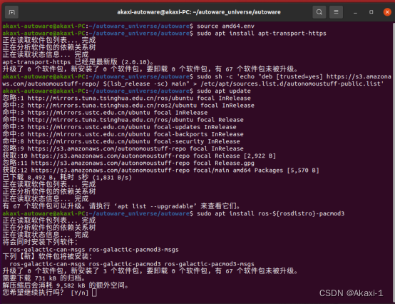
Task: Maximize the terminal window
Action: pos(371,12)
